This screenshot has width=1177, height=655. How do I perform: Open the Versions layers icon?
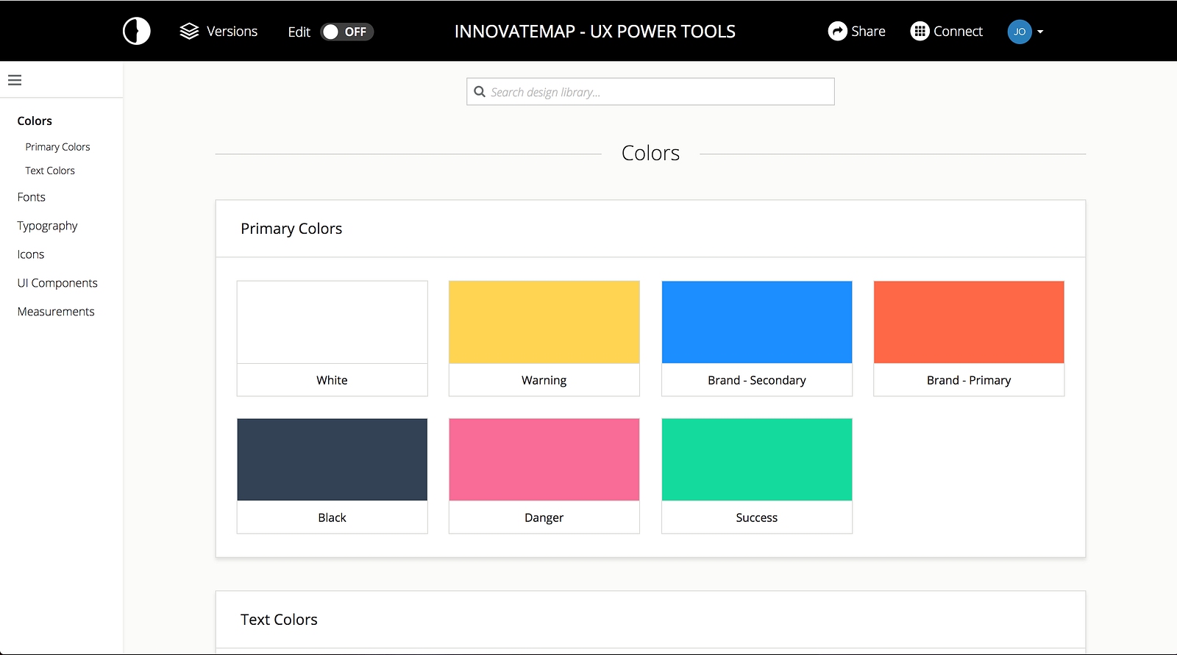(189, 32)
